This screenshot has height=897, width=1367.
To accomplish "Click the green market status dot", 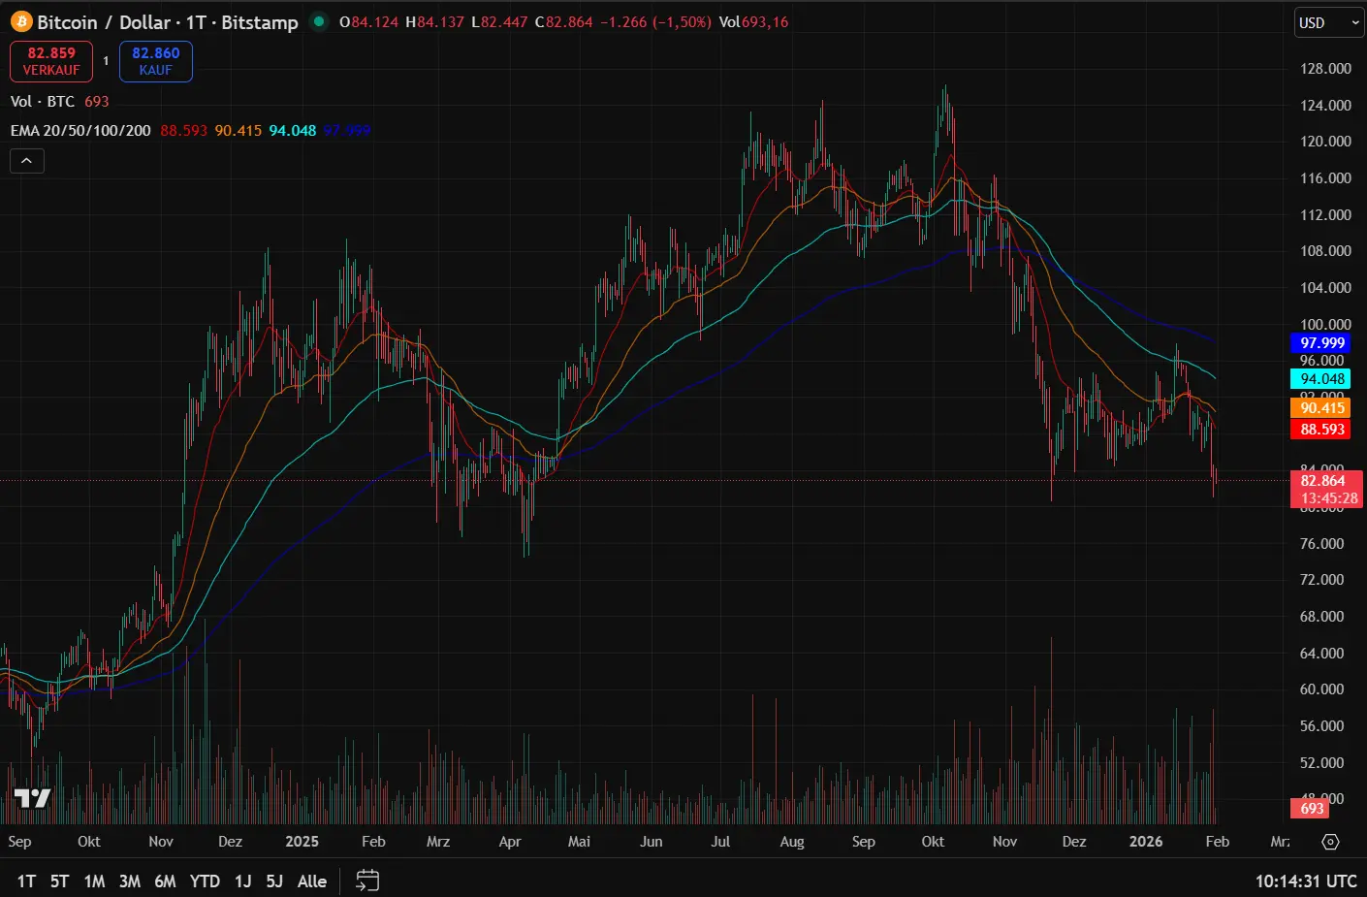I will click(x=319, y=21).
